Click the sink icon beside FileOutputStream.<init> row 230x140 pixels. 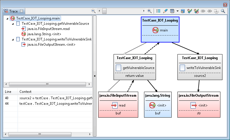[x=24, y=45]
